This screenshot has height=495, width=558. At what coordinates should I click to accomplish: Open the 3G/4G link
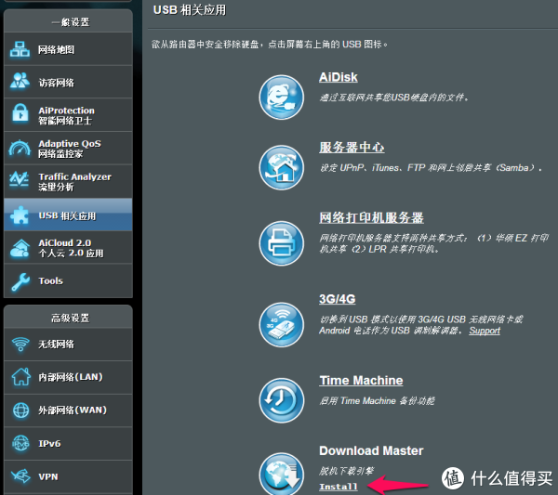pos(337,299)
